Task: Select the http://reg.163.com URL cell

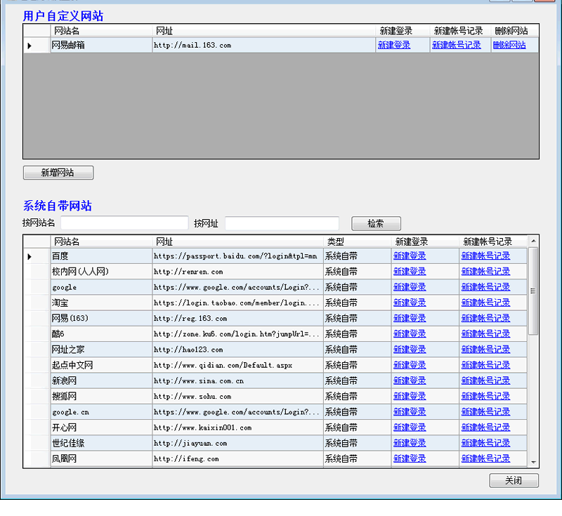Action: (x=237, y=318)
